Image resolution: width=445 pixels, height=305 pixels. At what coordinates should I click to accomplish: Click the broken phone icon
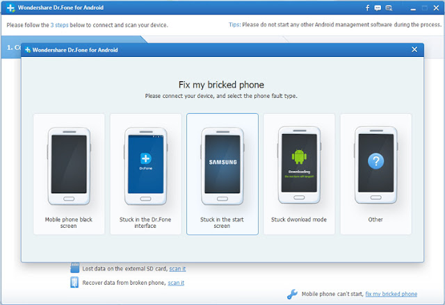[74, 282]
